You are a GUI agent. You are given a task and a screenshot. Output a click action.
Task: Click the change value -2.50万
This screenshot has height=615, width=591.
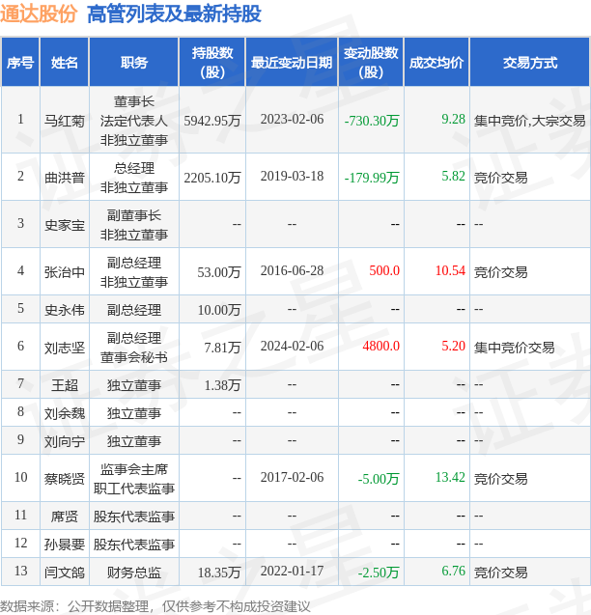(x=379, y=573)
